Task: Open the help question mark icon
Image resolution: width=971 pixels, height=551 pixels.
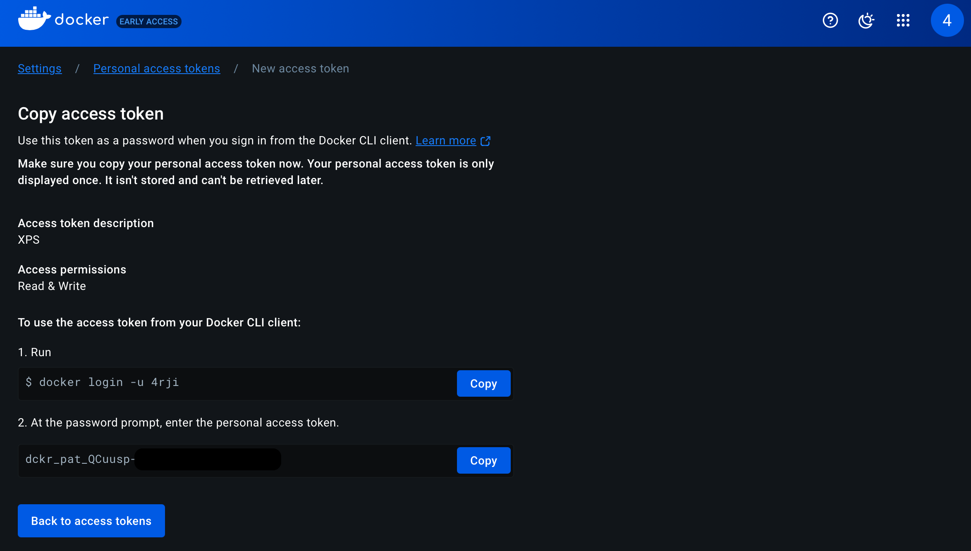Action: (830, 20)
